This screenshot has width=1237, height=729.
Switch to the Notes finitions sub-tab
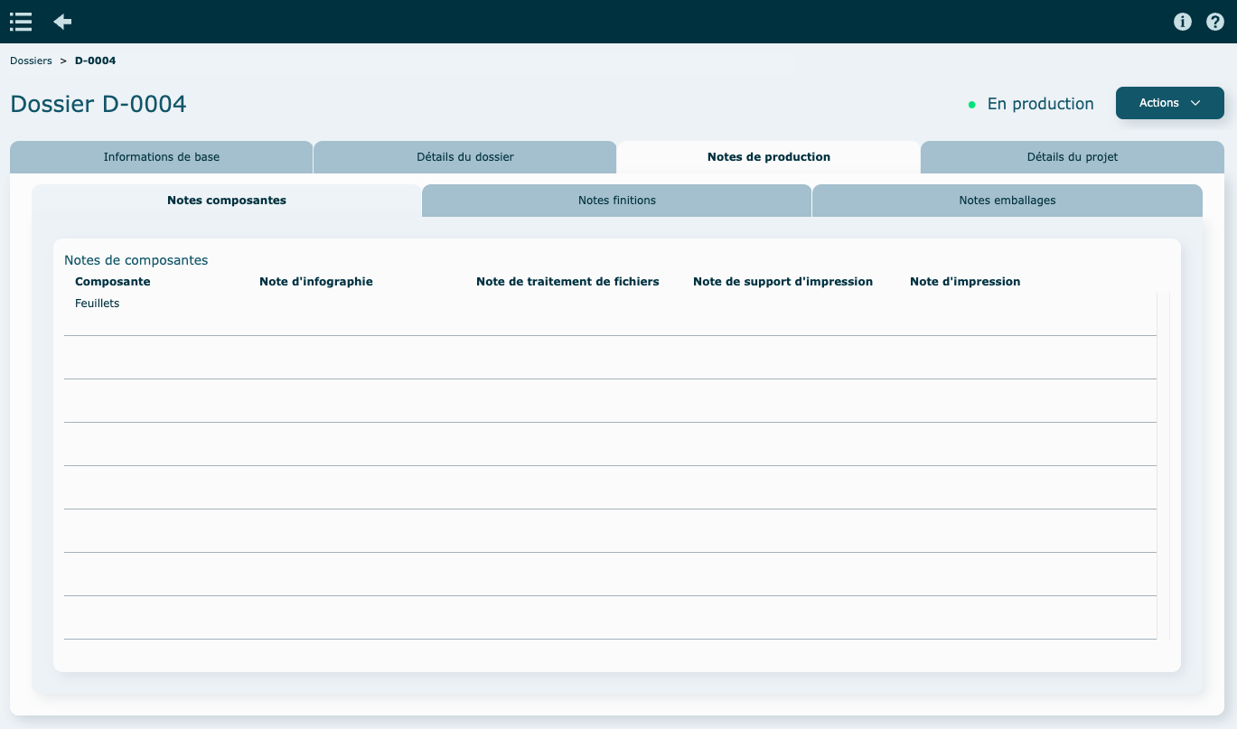pos(616,201)
